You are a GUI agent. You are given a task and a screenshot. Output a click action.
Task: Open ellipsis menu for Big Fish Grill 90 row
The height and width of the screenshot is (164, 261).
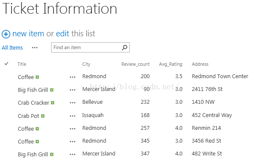[x=72, y=90]
